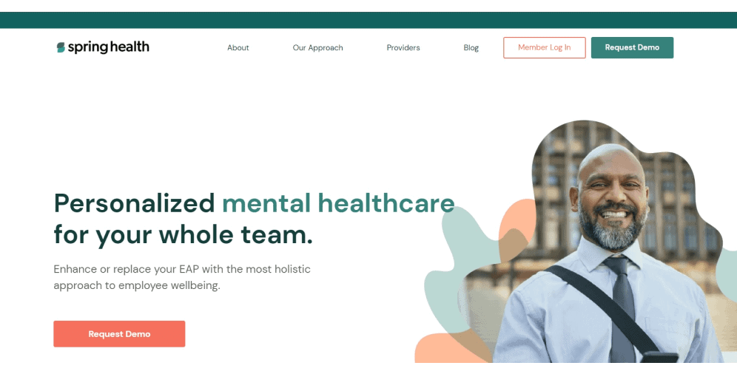Image resolution: width=737 pixels, height=374 pixels.
Task: Click the Enhance or replace your EAP paragraph
Action: [182, 277]
